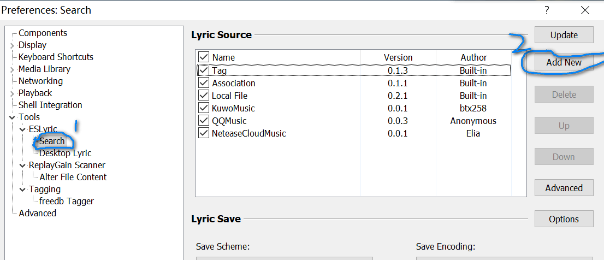Viewport: 604px width, 260px height.
Task: Toggle the QQMusic source checkbox
Action: coord(204,121)
